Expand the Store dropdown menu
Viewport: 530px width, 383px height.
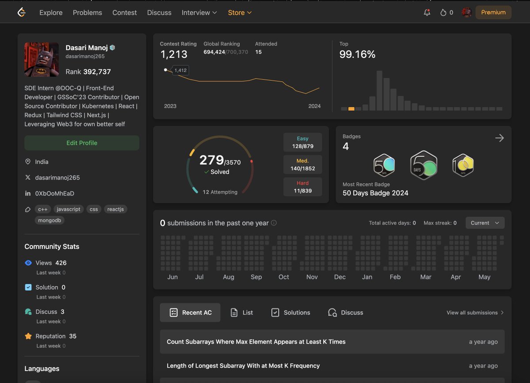tap(240, 12)
